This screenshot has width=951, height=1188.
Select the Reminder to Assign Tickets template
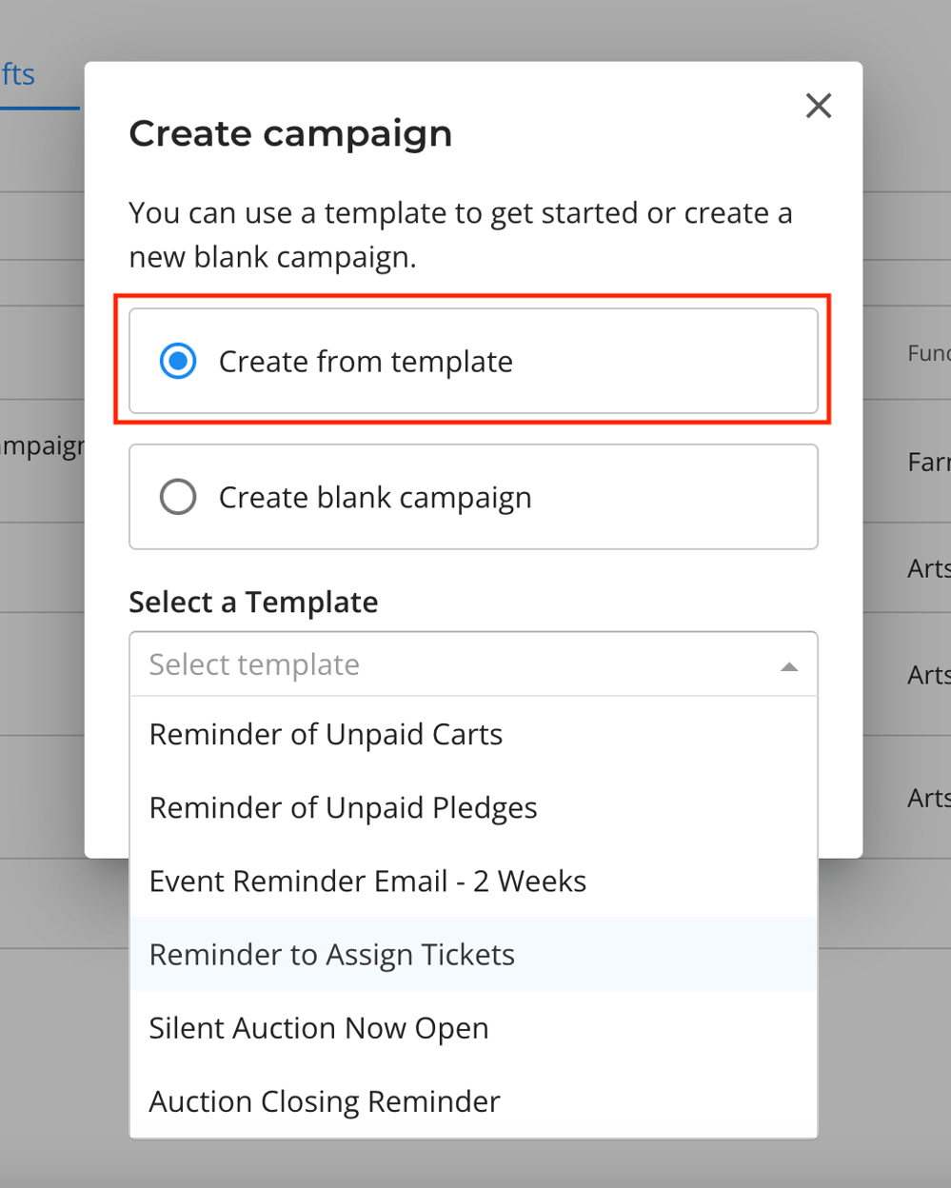click(x=330, y=954)
